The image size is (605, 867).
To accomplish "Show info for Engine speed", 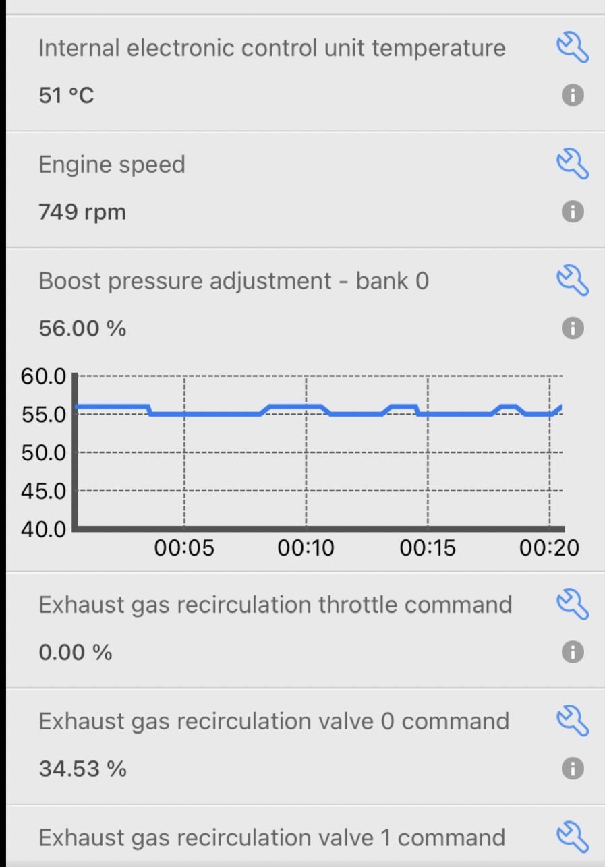I will pos(573,212).
